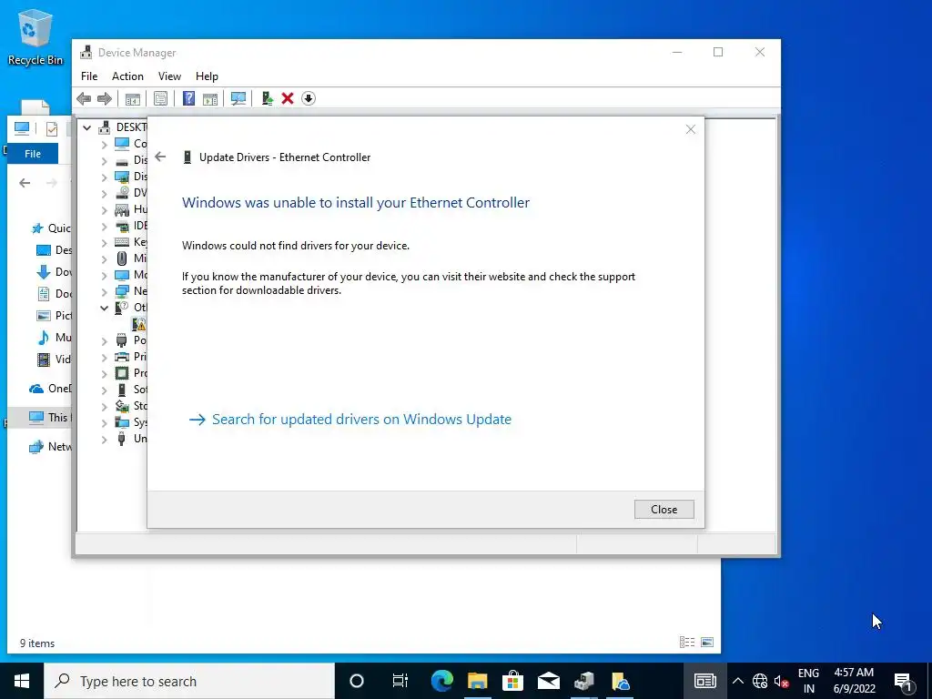
Task: Go back using the Update Drivers dialog arrow
Action: (160, 157)
